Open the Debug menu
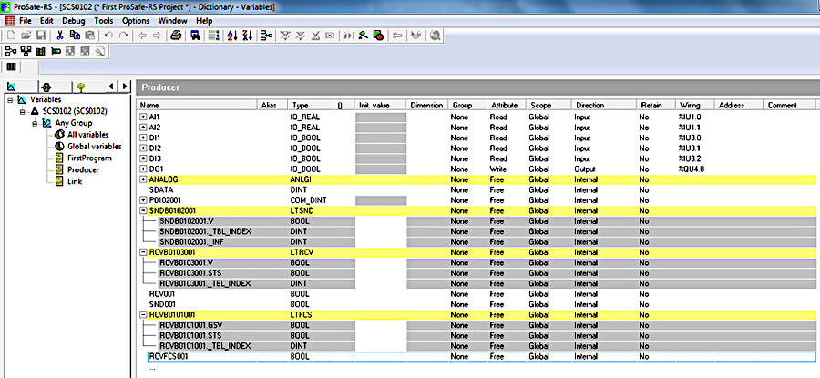 pyautogui.click(x=74, y=21)
